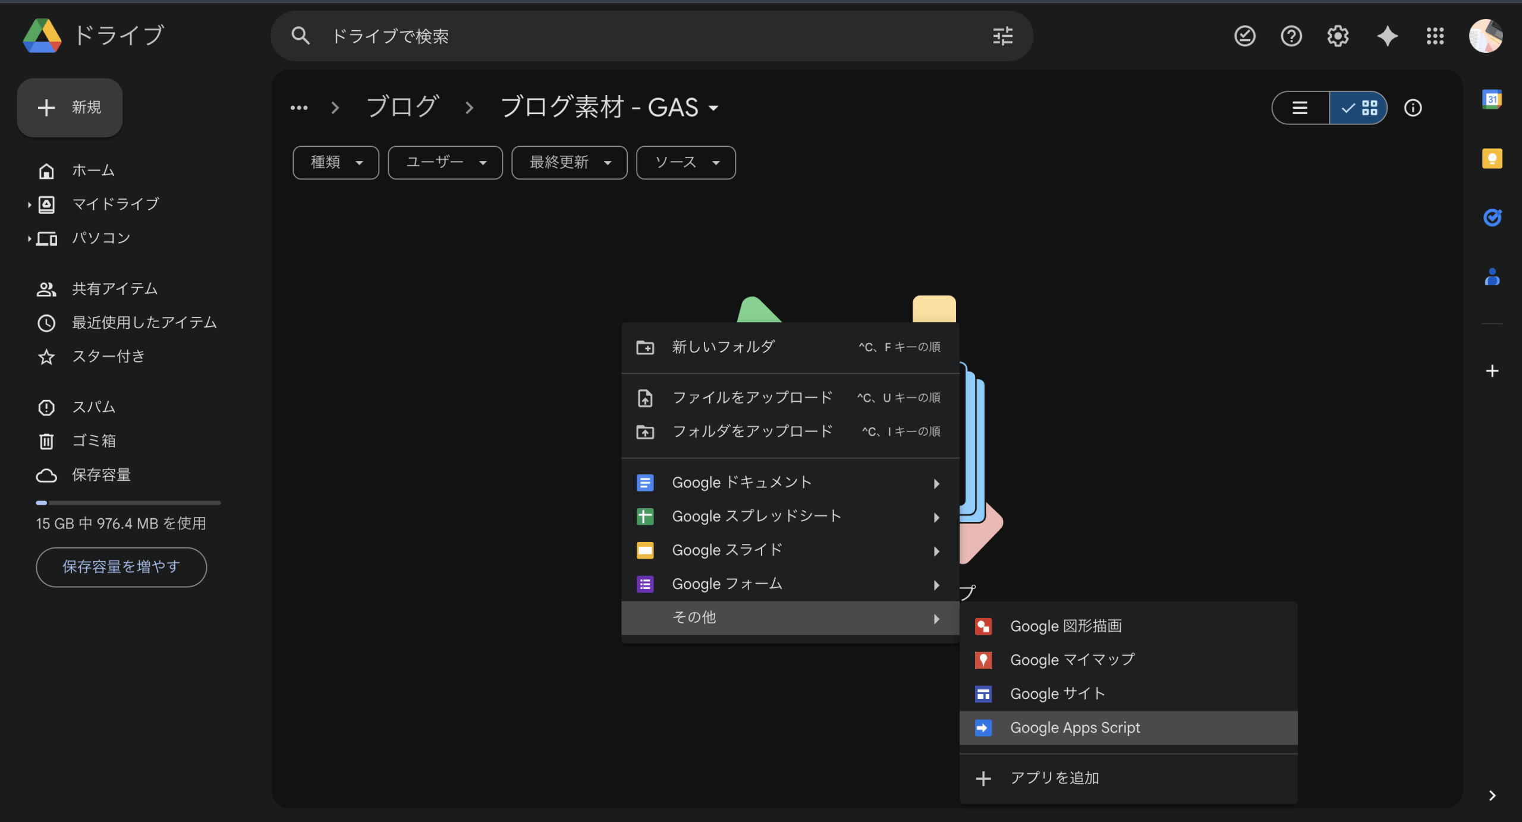This screenshot has width=1522, height=822.
Task: Create a Google Apps Script file
Action: click(x=1128, y=728)
